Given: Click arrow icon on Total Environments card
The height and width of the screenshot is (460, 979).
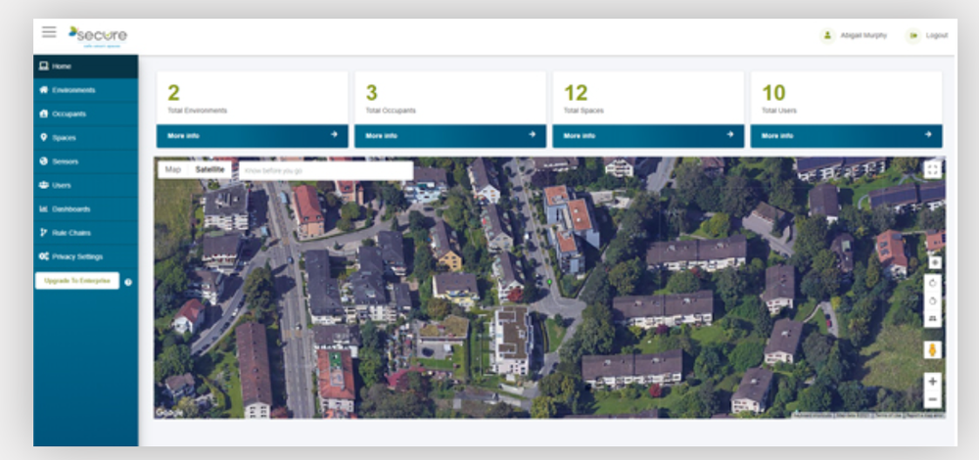Looking at the screenshot, I should [334, 134].
